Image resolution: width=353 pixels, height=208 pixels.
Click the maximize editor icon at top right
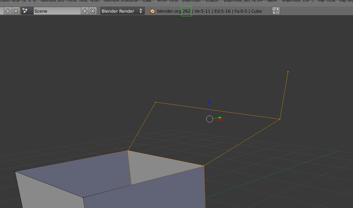[x=276, y=11]
